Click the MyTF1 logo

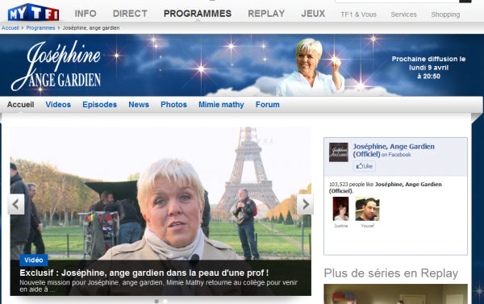(33, 13)
